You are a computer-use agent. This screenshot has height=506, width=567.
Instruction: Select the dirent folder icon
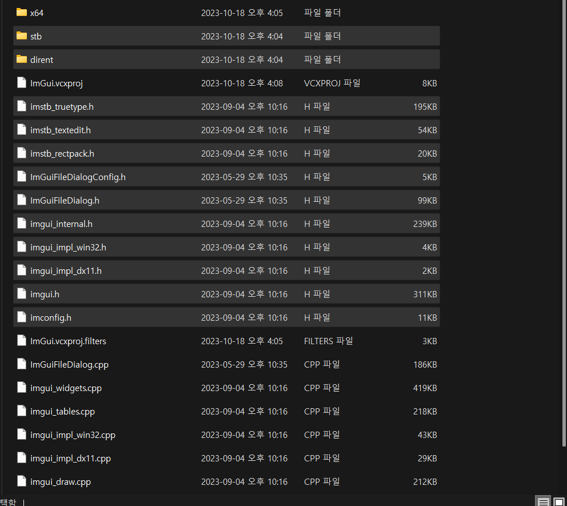pyautogui.click(x=22, y=59)
